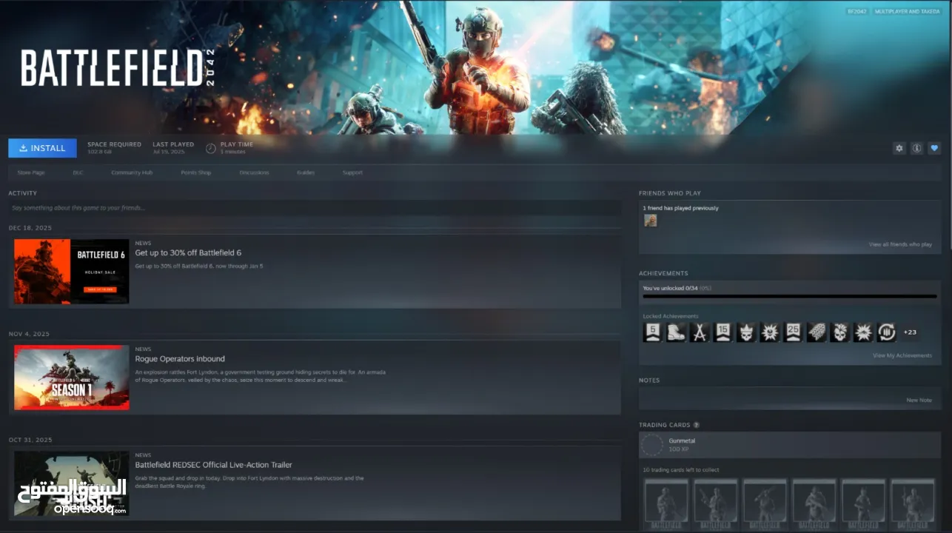Click the game info icon

tap(916, 148)
